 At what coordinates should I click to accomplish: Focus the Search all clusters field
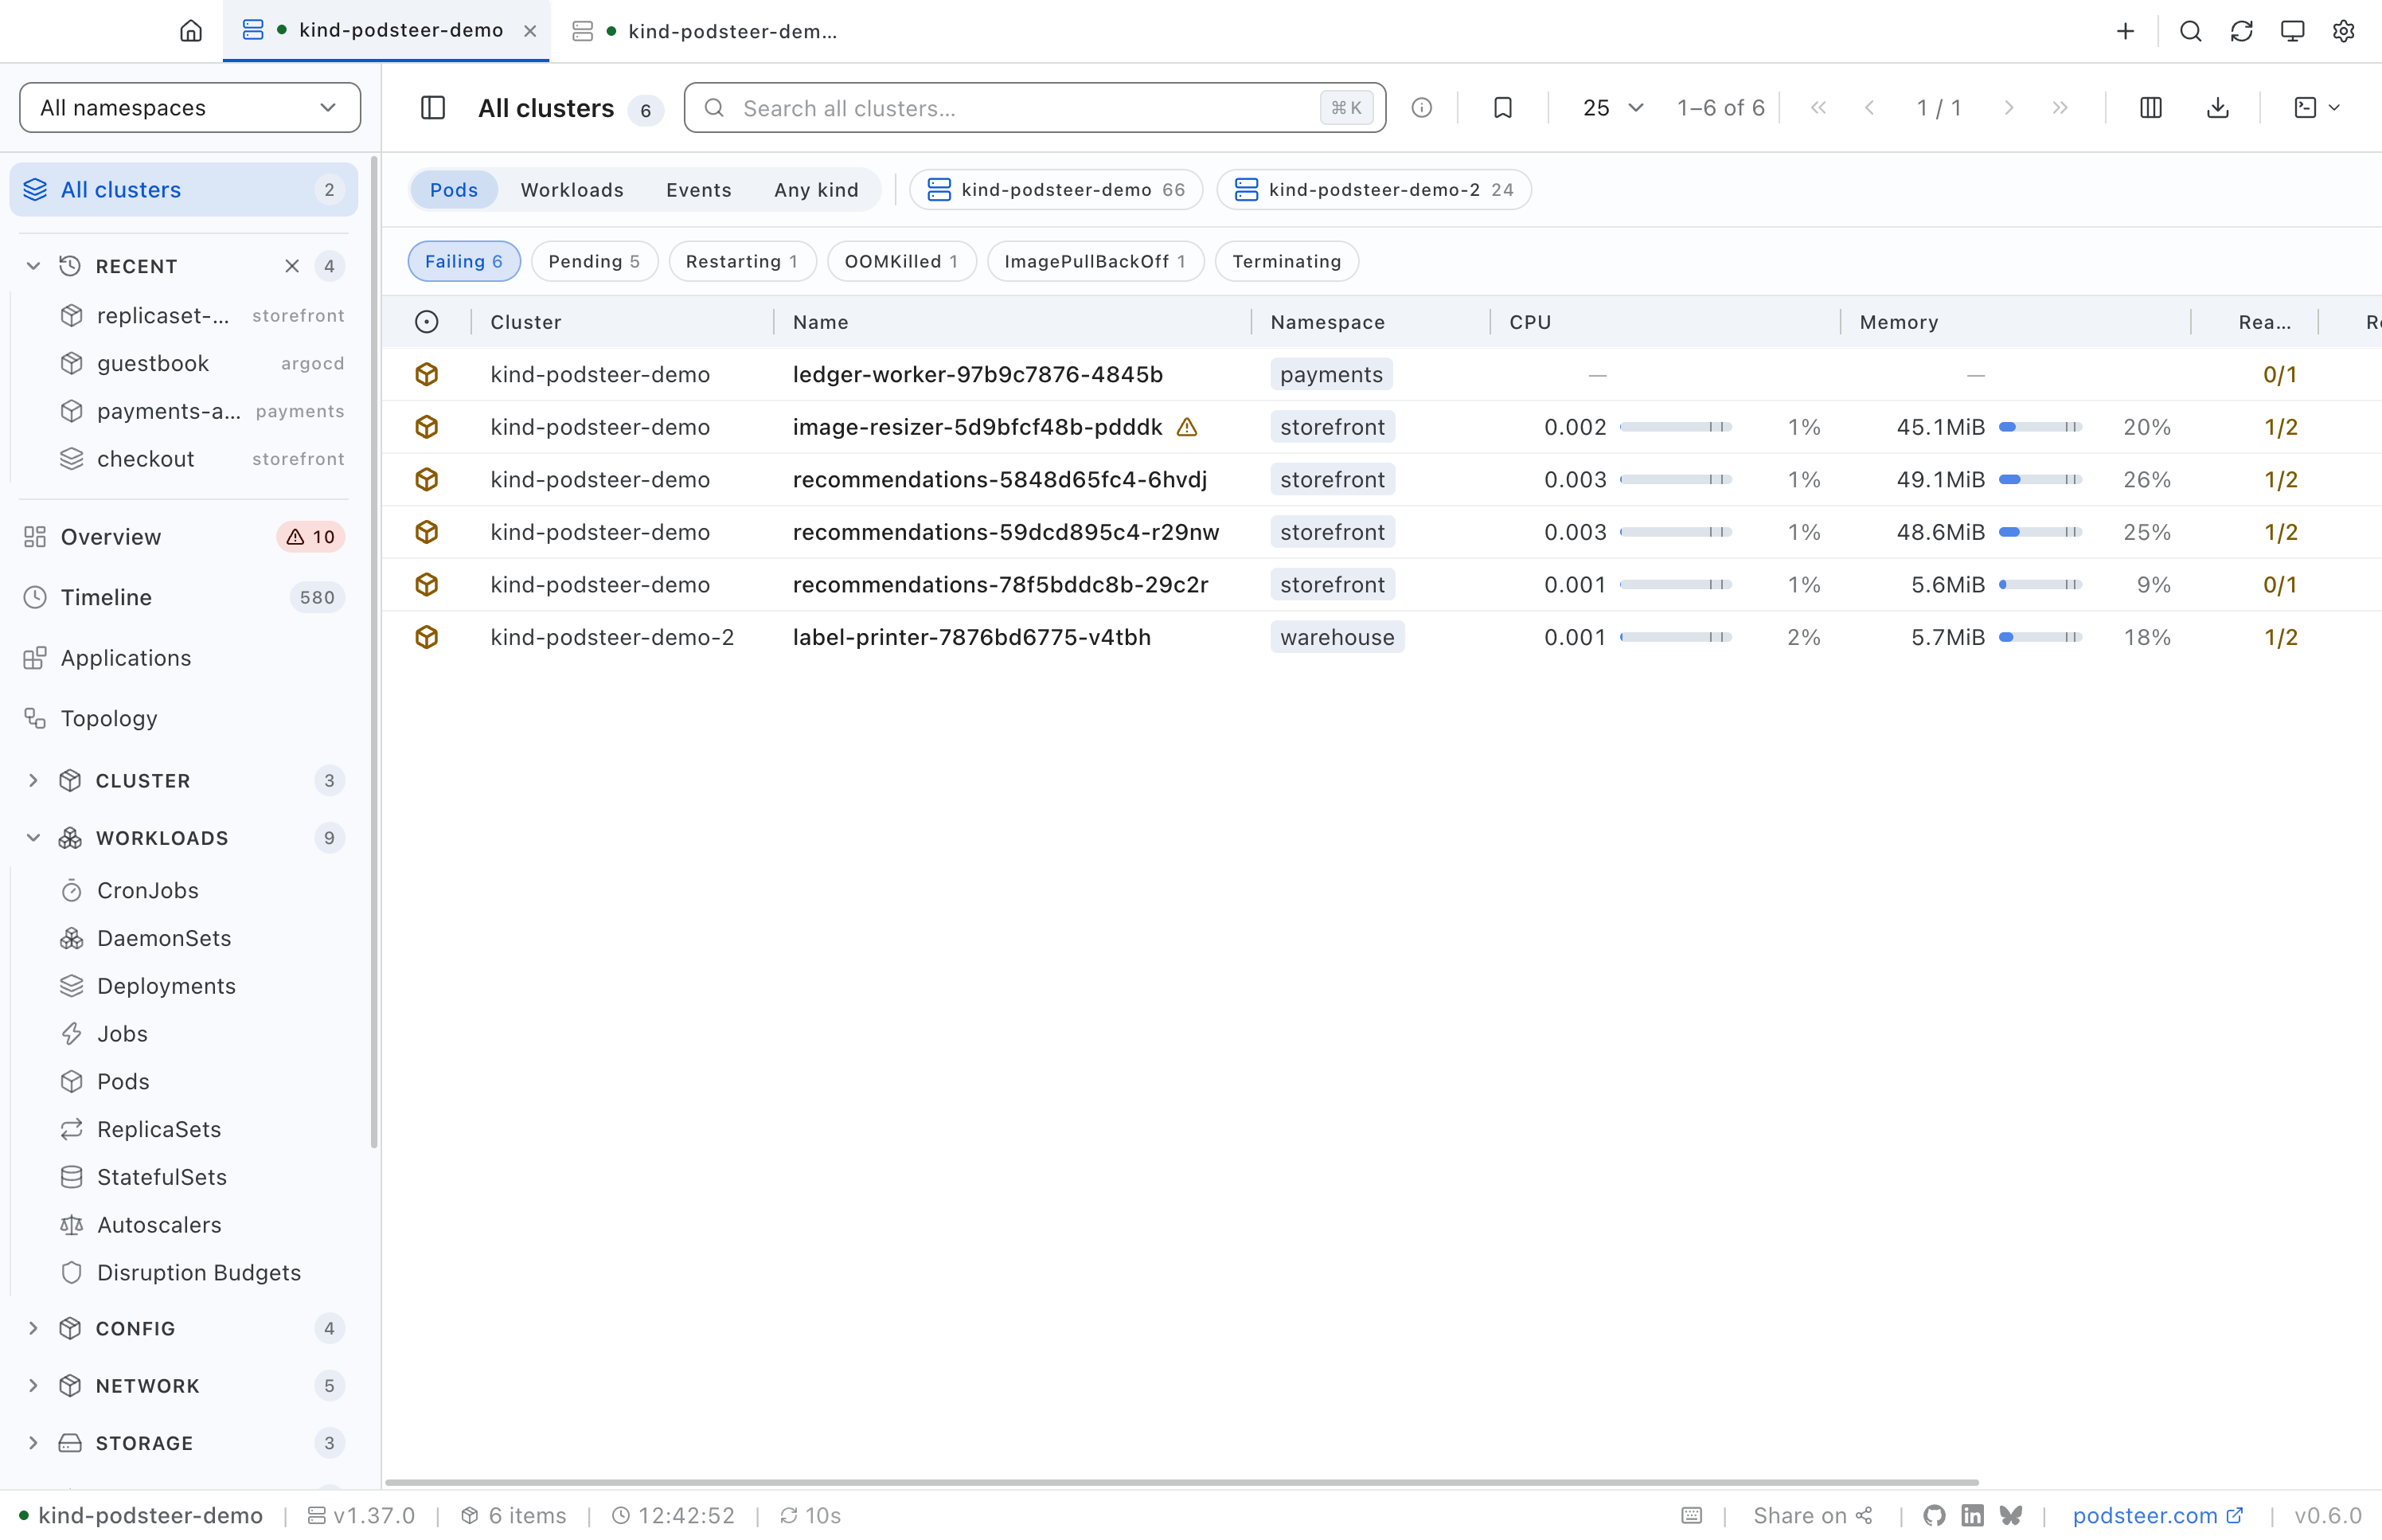point(1035,108)
